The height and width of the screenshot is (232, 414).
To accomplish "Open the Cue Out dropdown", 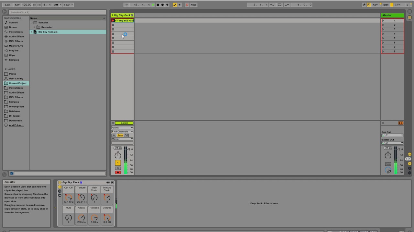I will click(x=392, y=135).
